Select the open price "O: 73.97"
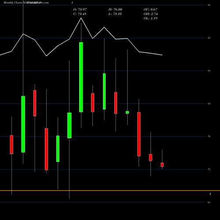Image resolution: width=220 pixels, height=220 pixels. 80,10
